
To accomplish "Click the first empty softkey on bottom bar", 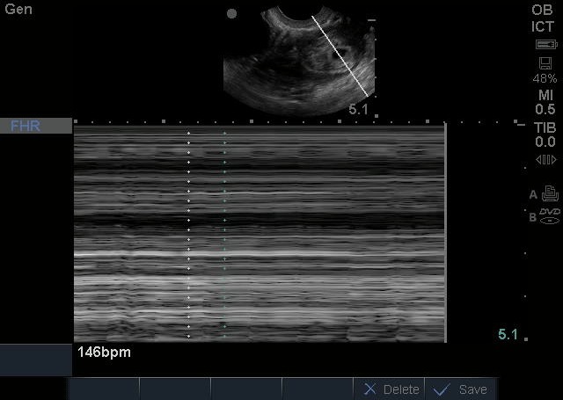I will pyautogui.click(x=105, y=389).
